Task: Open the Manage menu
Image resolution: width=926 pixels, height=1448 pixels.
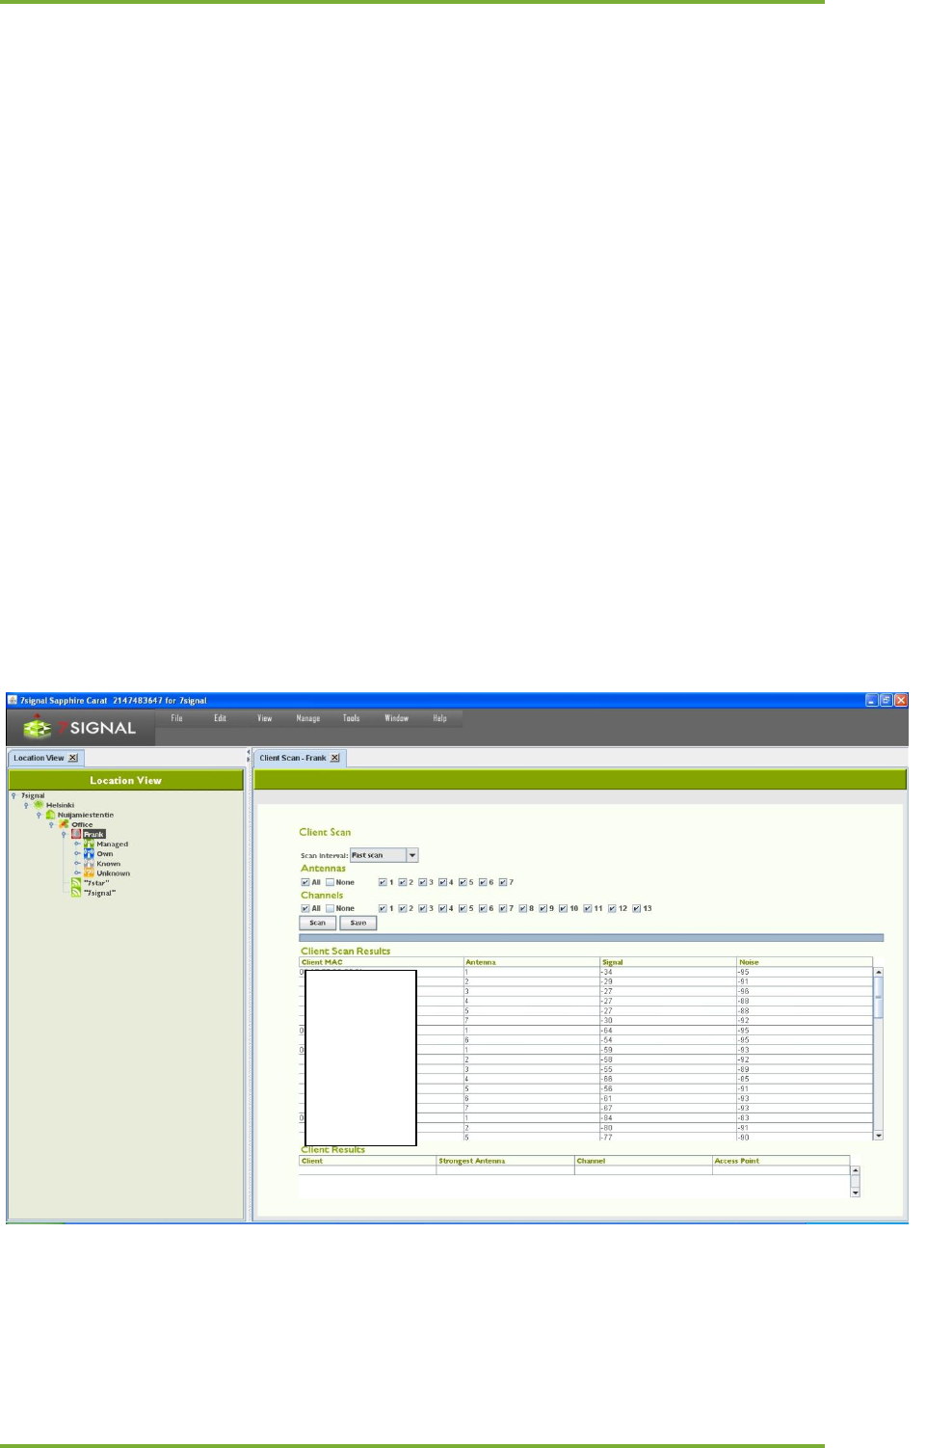Action: tap(308, 718)
